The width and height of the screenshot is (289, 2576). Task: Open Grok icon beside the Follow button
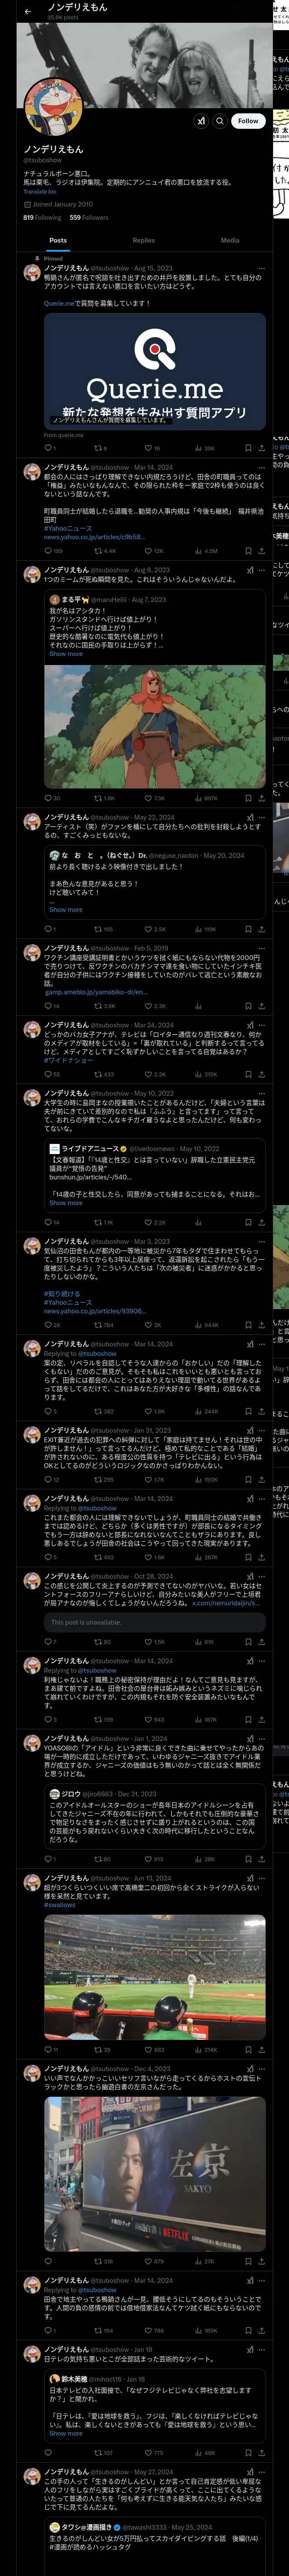(201, 121)
